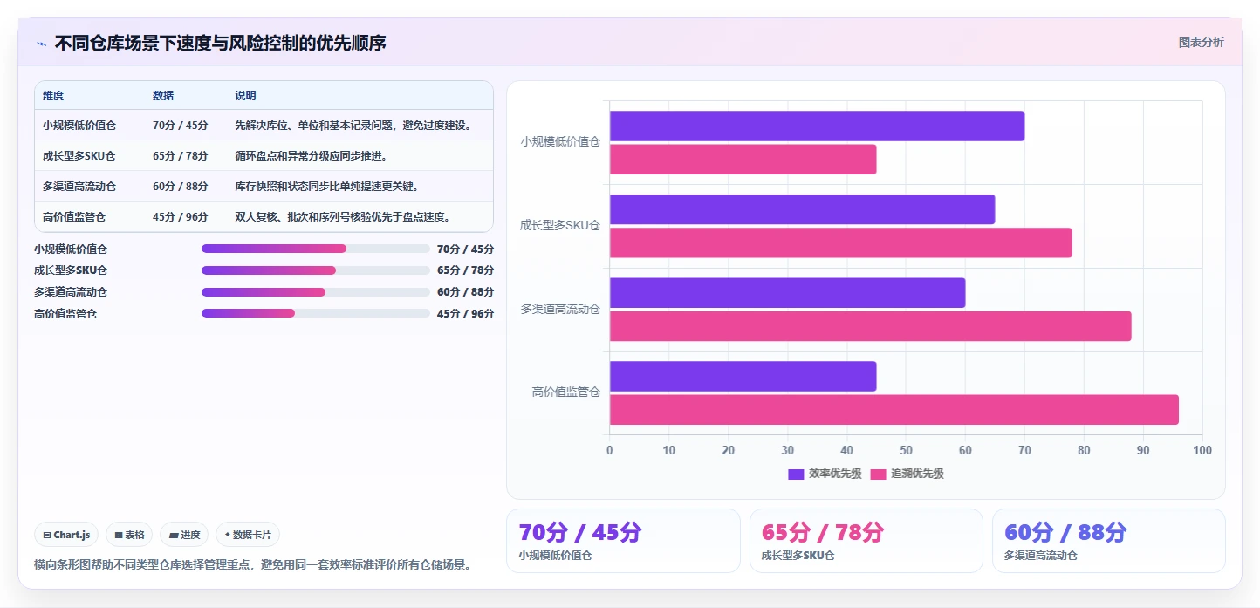Viewport: 1260px width, 608px height.
Task: Click the x-axis tick label 50
Action: [906, 450]
